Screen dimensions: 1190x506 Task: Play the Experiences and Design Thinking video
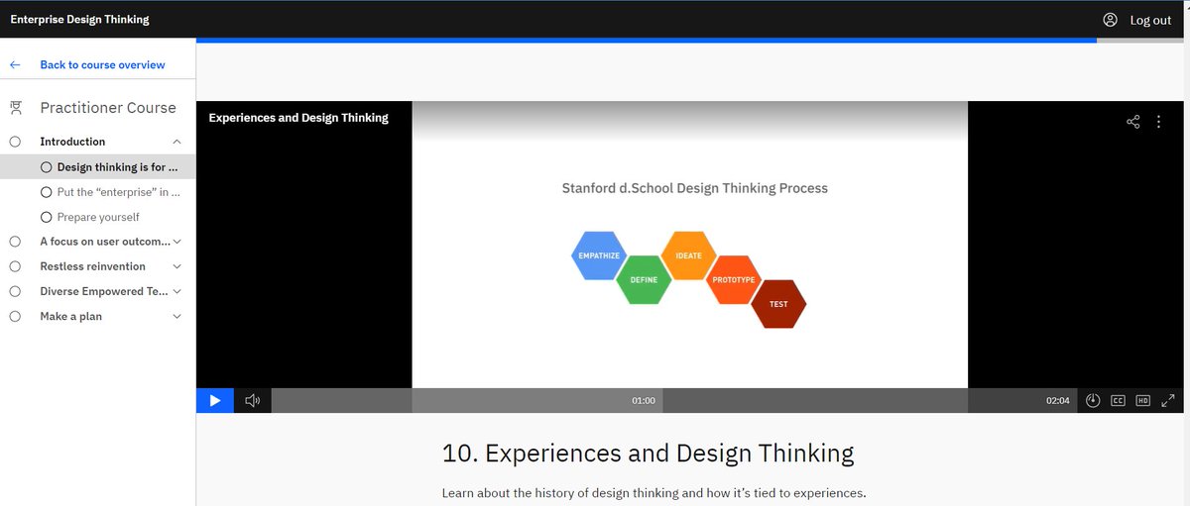215,400
